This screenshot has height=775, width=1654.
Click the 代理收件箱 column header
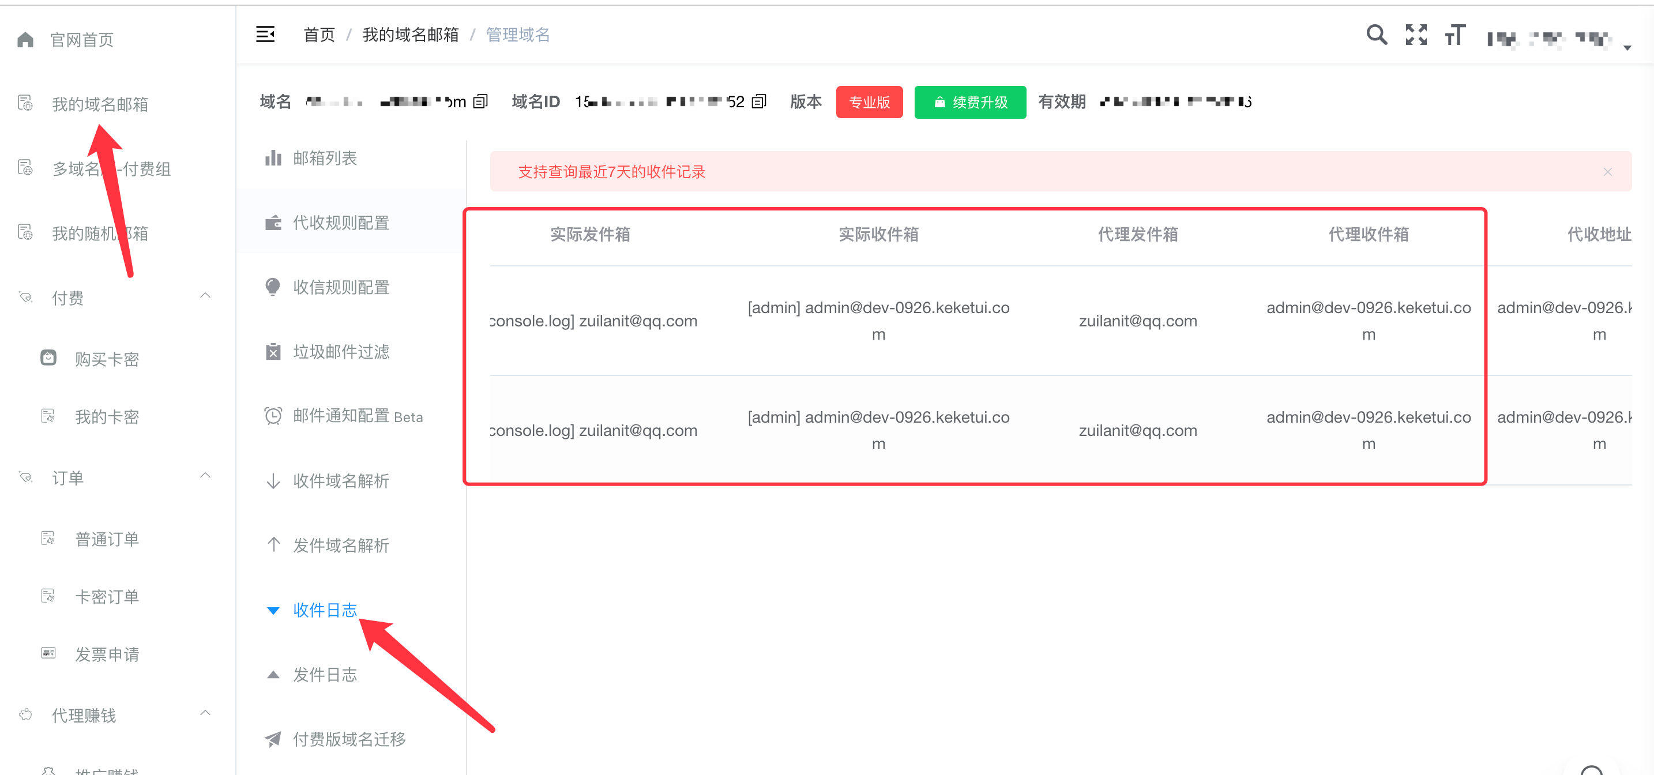point(1369,234)
